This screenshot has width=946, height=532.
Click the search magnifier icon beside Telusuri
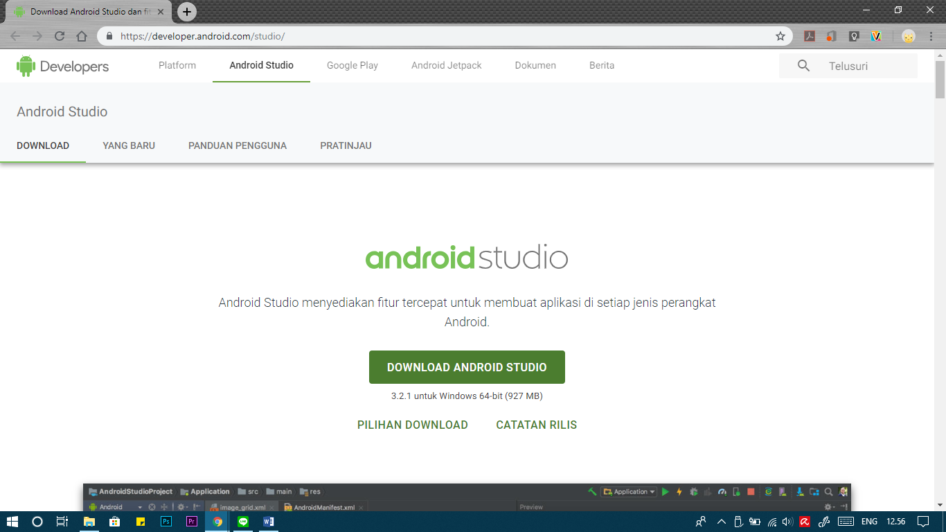coord(803,66)
